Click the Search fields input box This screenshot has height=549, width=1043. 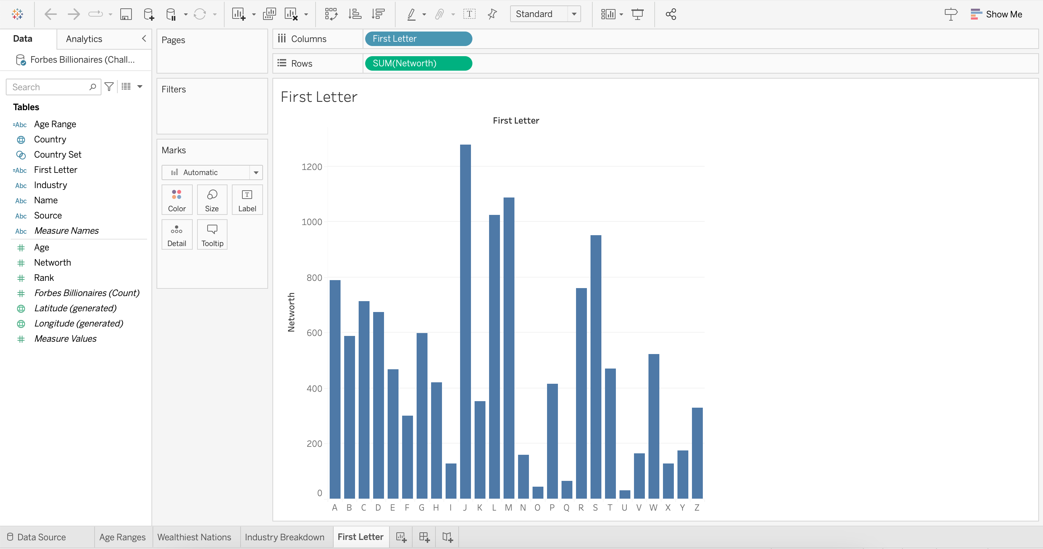click(49, 87)
